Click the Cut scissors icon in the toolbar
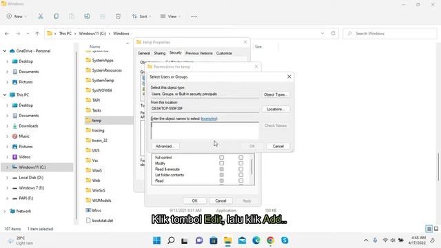441x248 pixels. coord(41,17)
